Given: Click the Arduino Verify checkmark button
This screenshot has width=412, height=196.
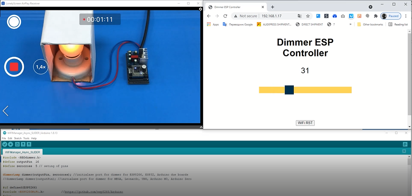Looking at the screenshot, I should click(x=4, y=144).
